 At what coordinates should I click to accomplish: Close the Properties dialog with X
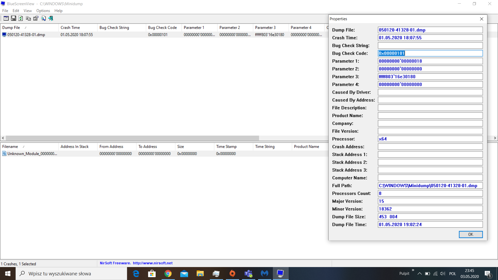coord(482,19)
